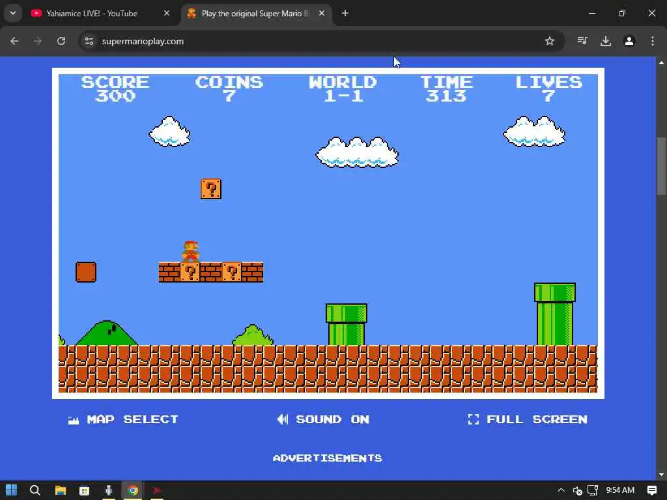
Task: Click the scrollbar down arrow
Action: click(661, 475)
